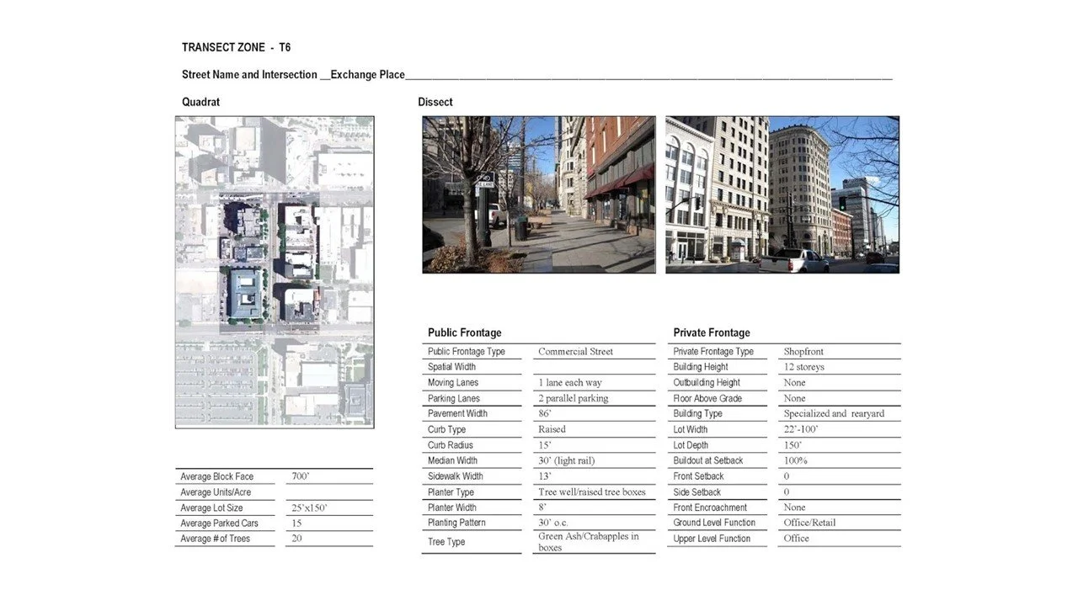The height and width of the screenshot is (606, 1078).
Task: Click the 'Upper Level Function' label
Action: (x=712, y=539)
